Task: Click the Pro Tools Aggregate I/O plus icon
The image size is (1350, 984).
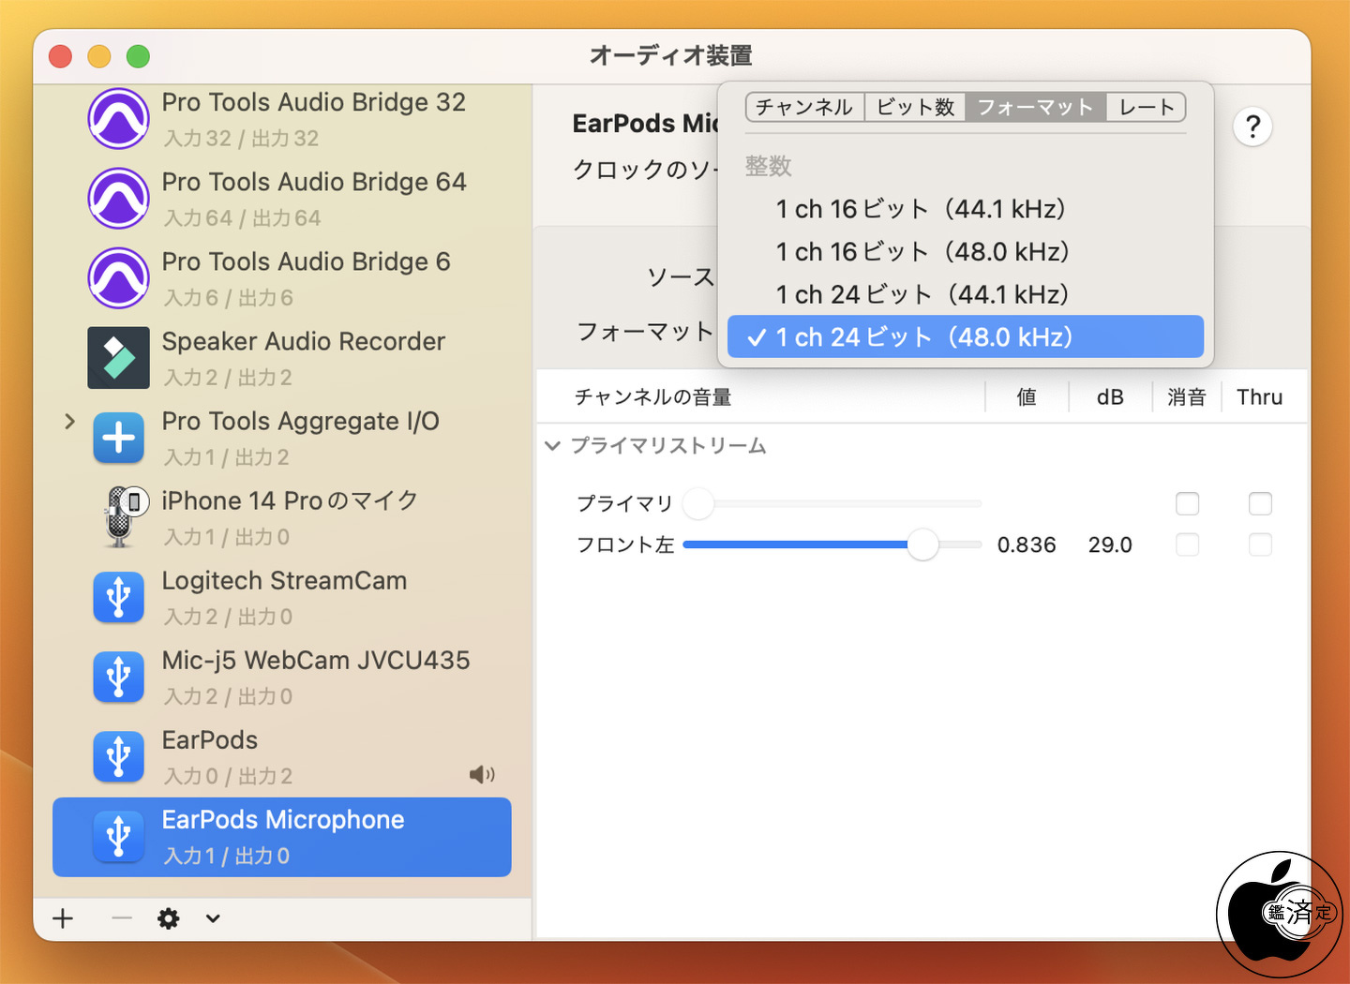Action: (x=119, y=438)
